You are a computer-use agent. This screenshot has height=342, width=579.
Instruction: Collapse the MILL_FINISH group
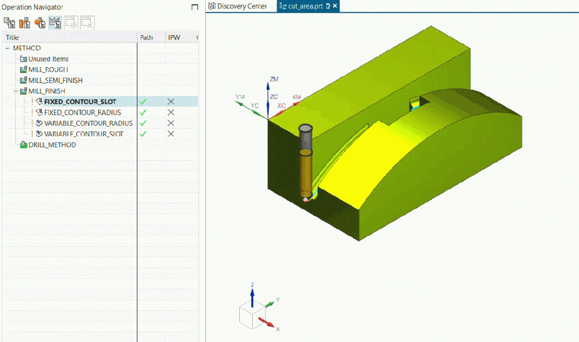15,91
